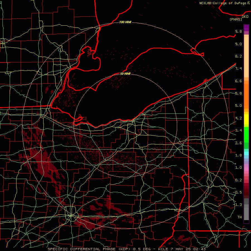Click the yellow segment of the color scale
251x251 pixels.
(246, 119)
